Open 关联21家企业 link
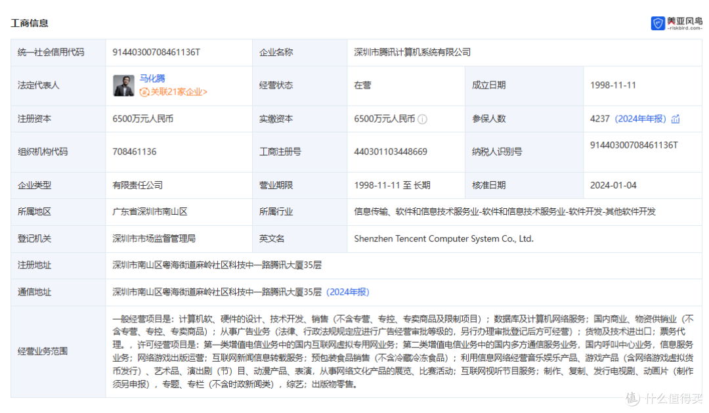The image size is (709, 413). pos(179,92)
